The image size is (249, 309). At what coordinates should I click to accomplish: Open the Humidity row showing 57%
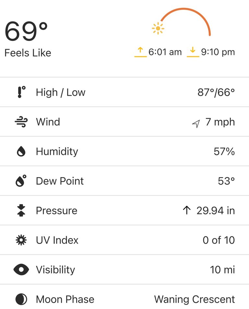pyautogui.click(x=124, y=151)
